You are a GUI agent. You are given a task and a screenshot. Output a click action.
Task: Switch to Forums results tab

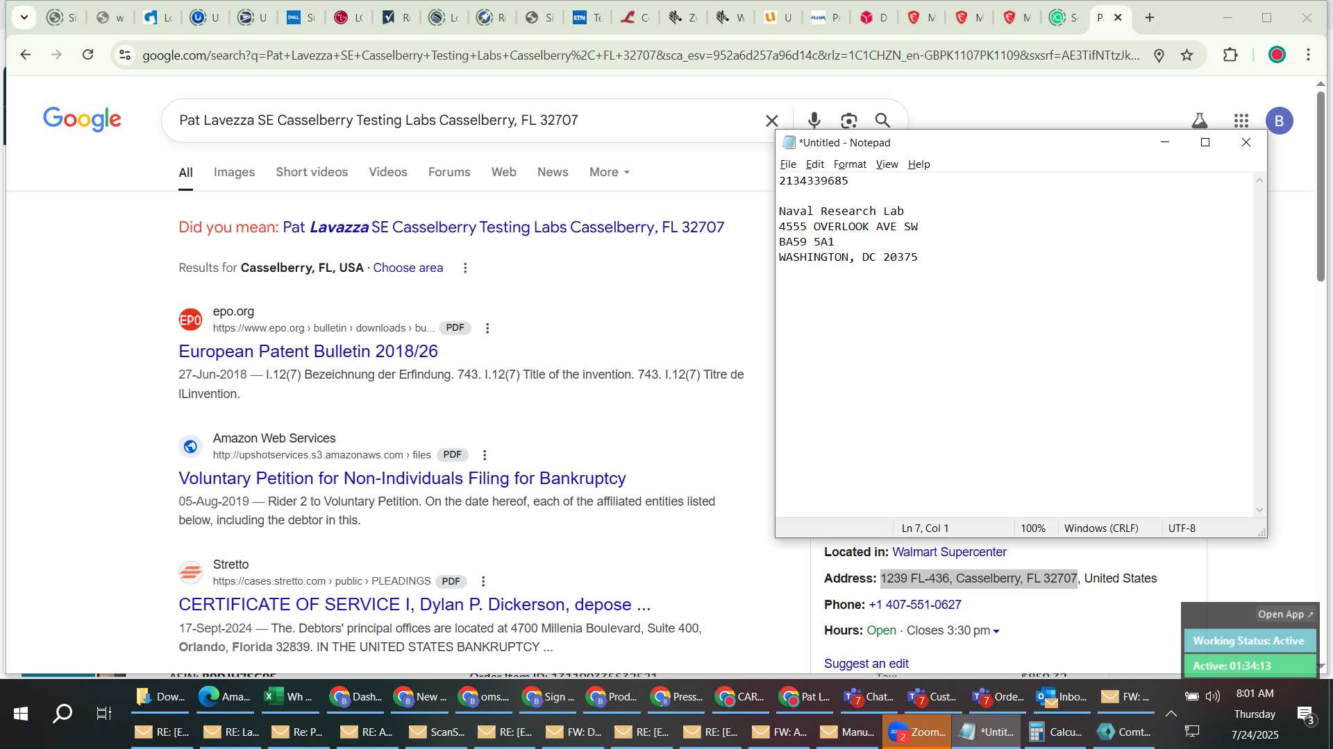[449, 172]
